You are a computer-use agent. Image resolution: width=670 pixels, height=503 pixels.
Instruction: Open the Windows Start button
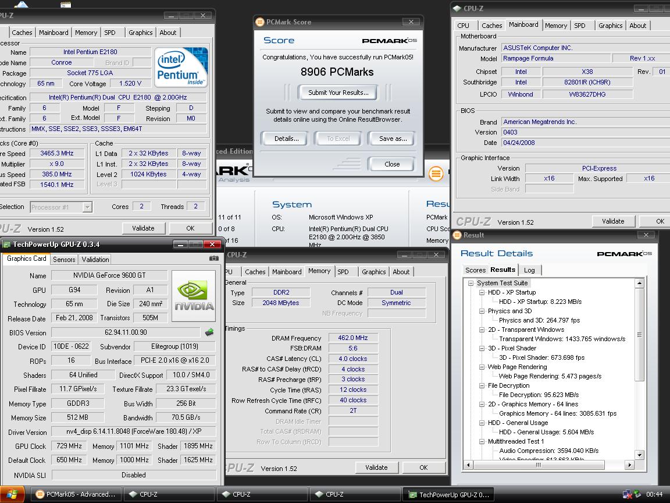12,494
